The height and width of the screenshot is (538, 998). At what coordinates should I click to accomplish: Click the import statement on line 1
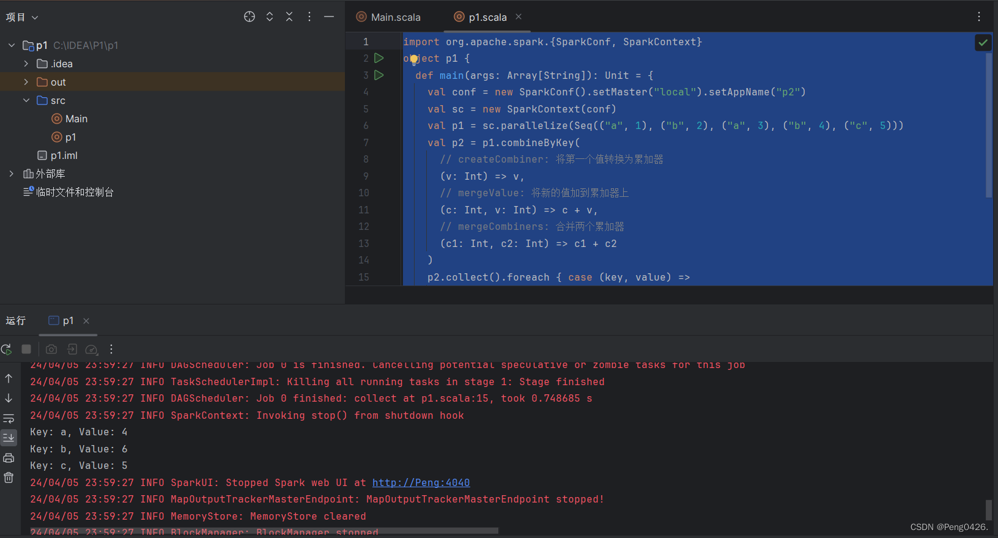tap(552, 42)
